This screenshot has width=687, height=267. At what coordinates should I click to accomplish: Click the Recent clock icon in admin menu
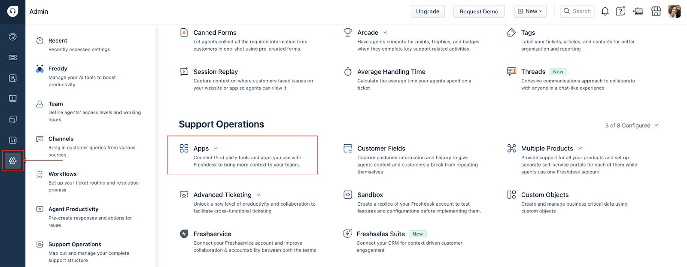(40, 40)
